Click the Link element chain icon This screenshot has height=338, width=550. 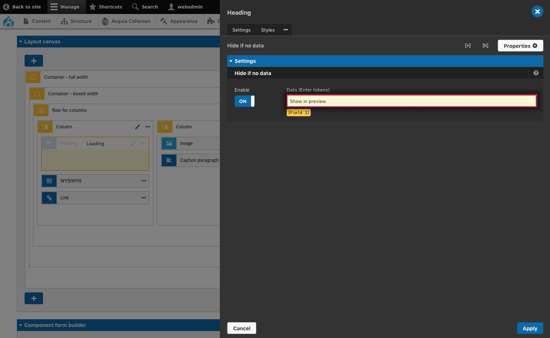click(x=49, y=198)
